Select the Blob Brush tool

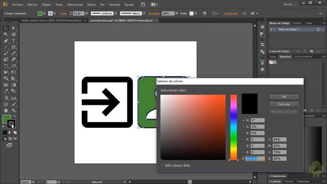pyautogui.click(x=6, y=59)
